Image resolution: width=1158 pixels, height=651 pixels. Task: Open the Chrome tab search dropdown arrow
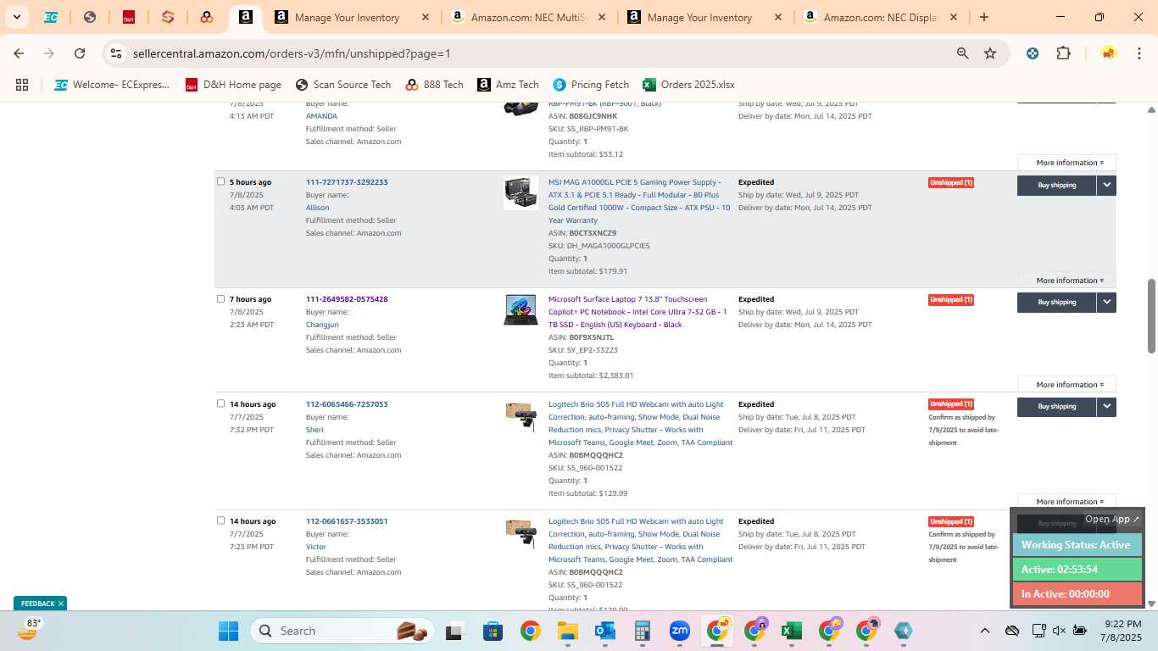[x=16, y=17]
